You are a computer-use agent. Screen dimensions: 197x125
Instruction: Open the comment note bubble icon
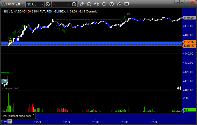pos(127,4)
